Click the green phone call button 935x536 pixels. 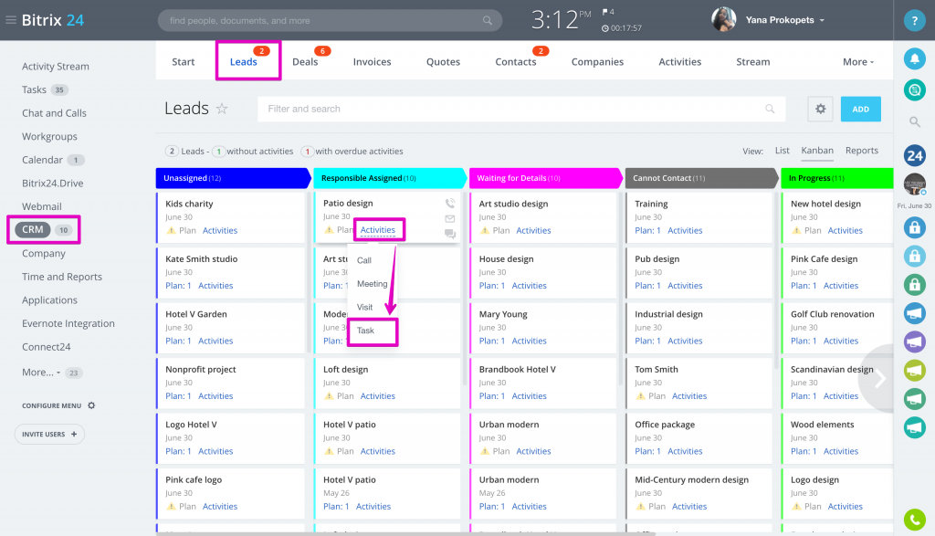[914, 520]
